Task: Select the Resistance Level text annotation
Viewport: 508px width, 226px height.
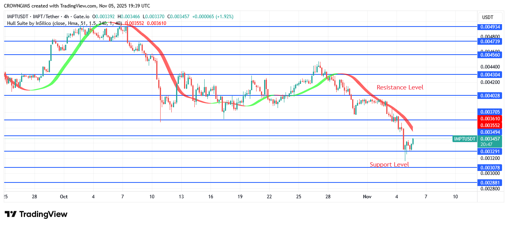Action: [x=400, y=87]
